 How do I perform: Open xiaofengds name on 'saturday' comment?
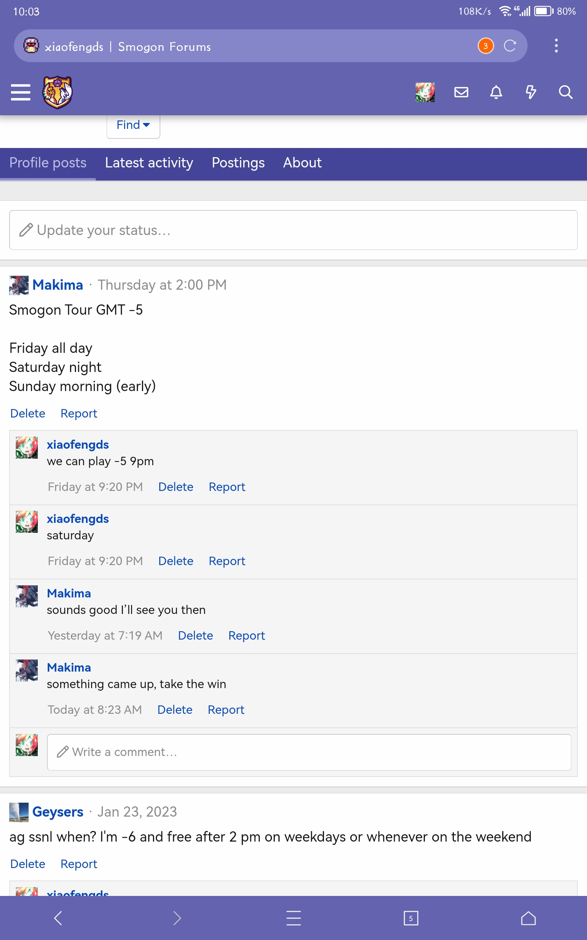click(x=78, y=518)
